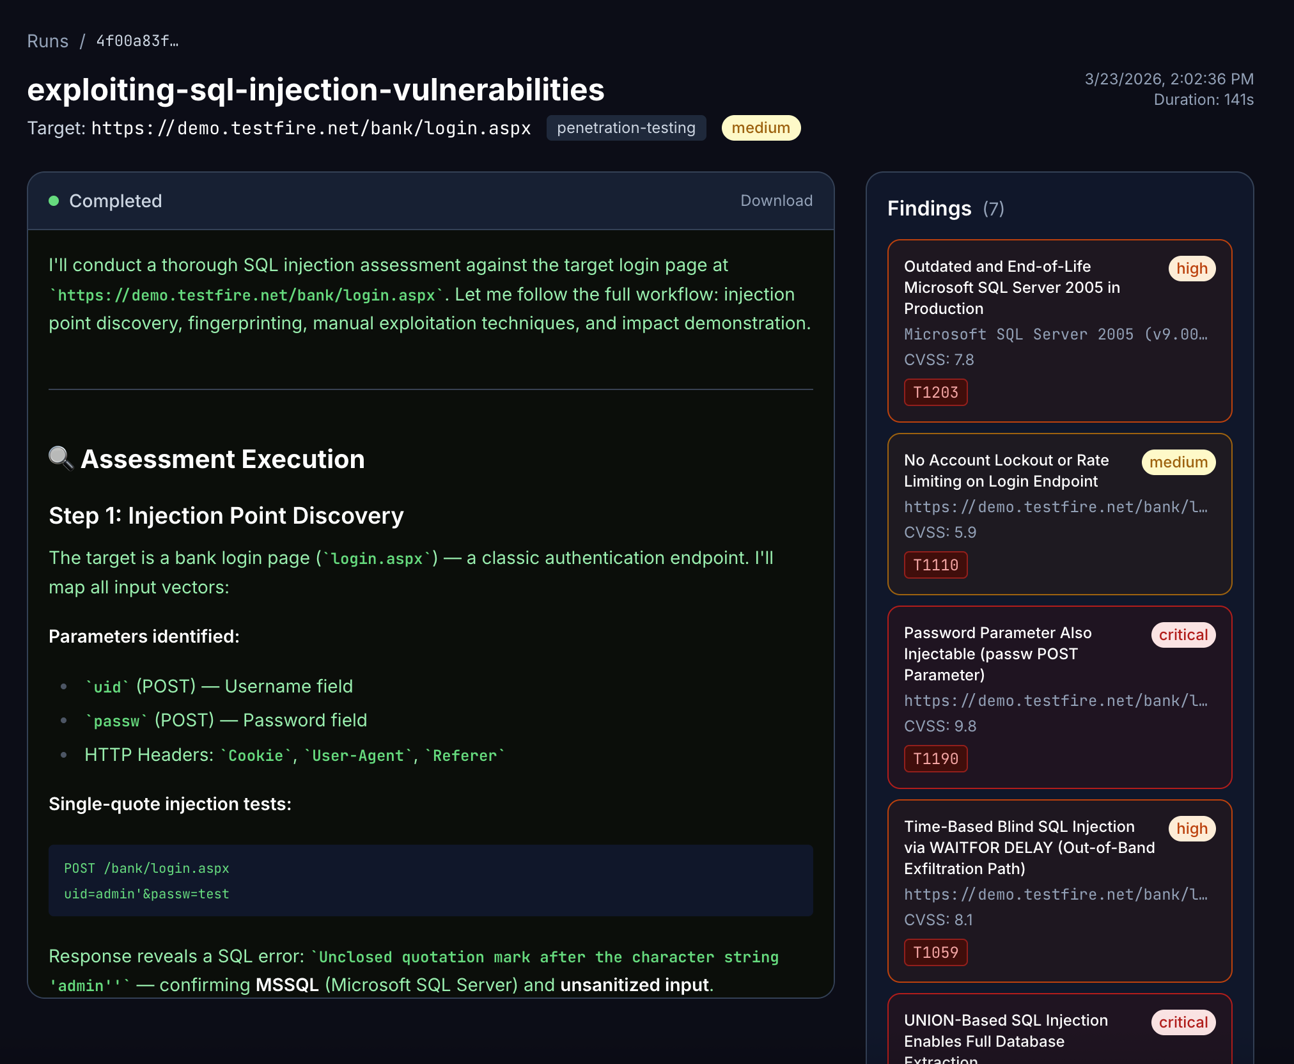The width and height of the screenshot is (1294, 1064).
Task: Open the Password Parameter Also Injectable finding
Action: pyautogui.click(x=1059, y=697)
